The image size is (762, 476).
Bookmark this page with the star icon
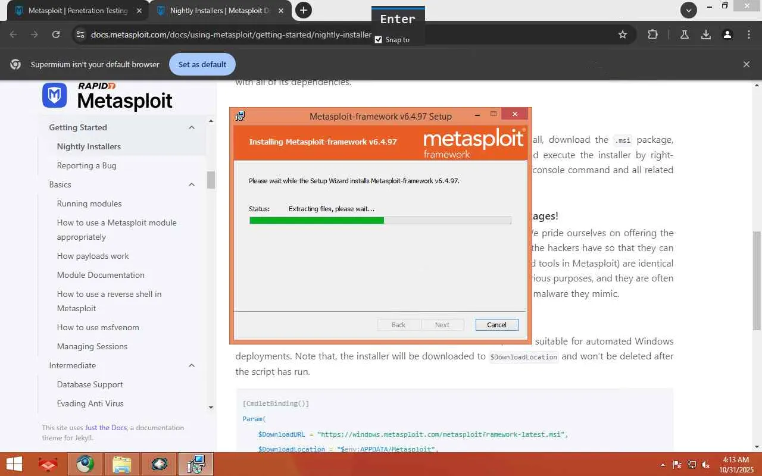(623, 35)
